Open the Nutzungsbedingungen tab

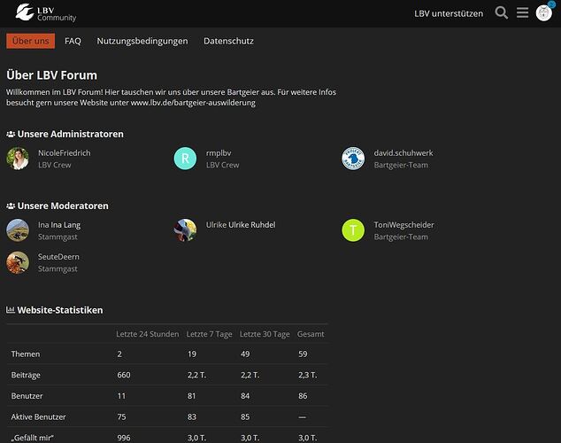(x=142, y=41)
